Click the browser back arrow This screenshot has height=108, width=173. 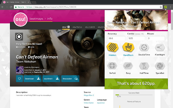(x=2, y=7)
